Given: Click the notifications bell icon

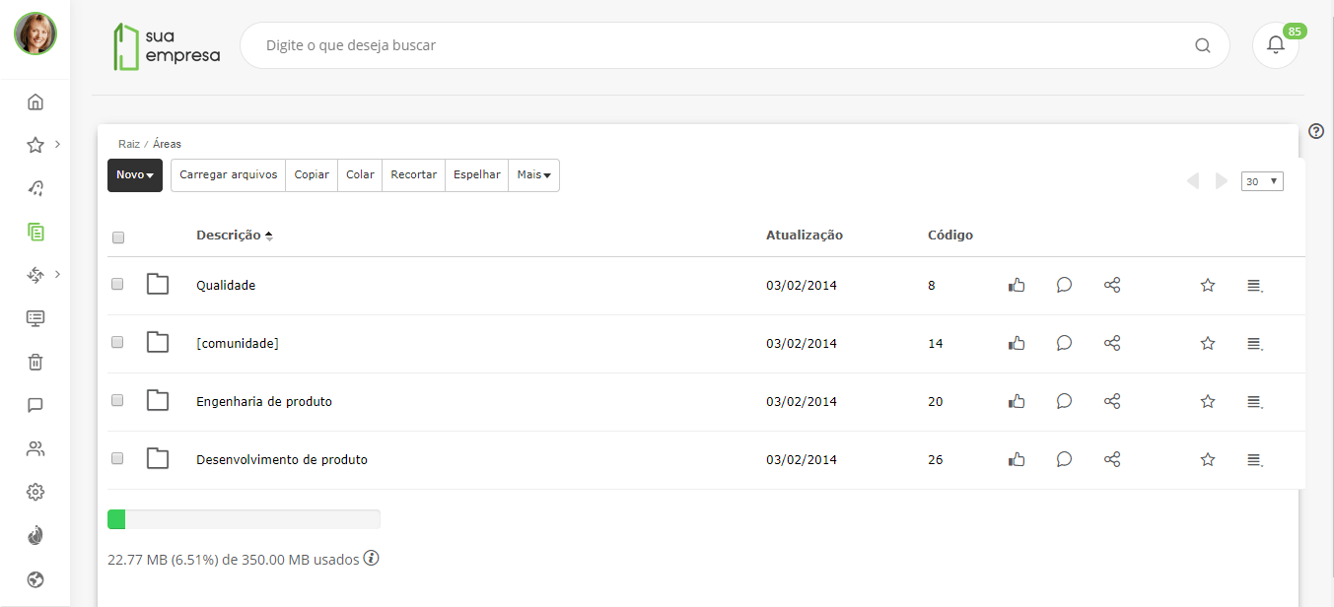Looking at the screenshot, I should tap(1275, 45).
